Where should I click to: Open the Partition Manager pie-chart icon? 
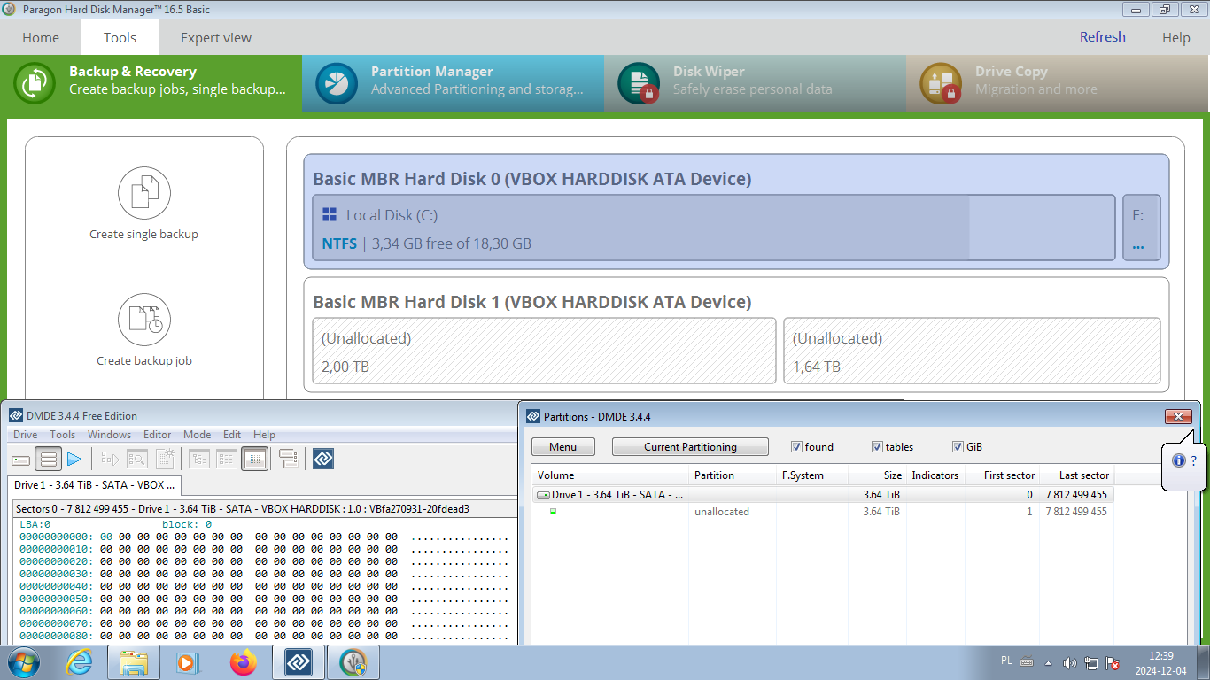click(337, 83)
